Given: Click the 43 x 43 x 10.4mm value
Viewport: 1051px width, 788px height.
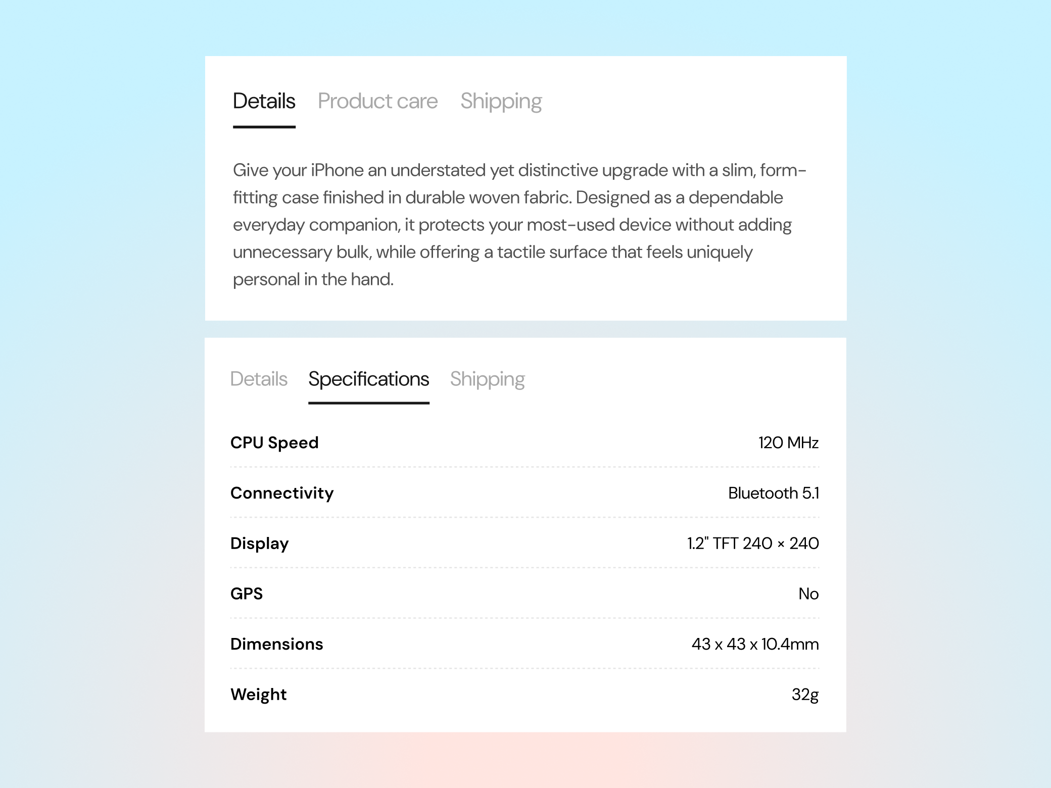Looking at the screenshot, I should click(755, 644).
